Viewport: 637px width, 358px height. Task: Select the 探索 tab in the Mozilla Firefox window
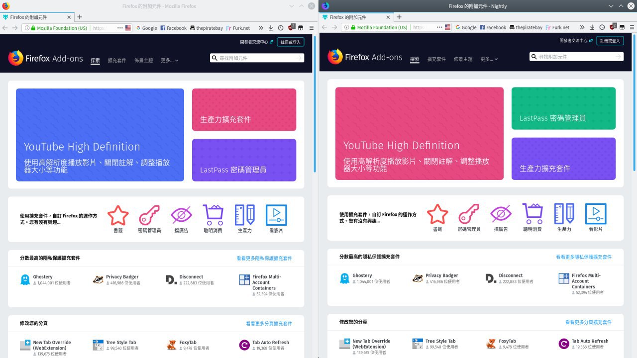pyautogui.click(x=95, y=60)
